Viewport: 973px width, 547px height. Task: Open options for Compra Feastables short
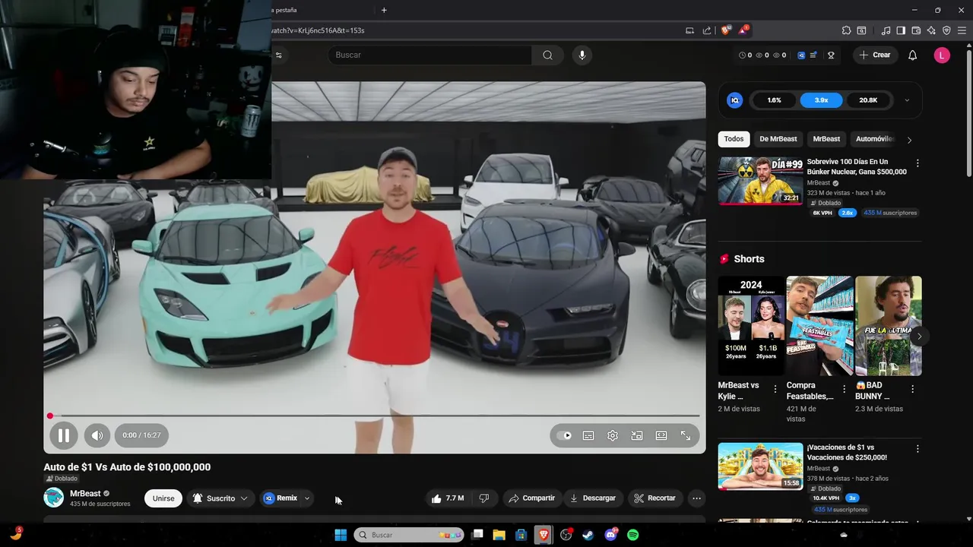coord(844,389)
